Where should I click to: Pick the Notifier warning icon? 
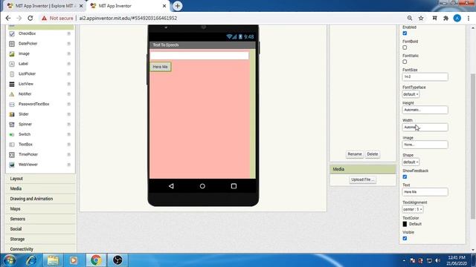[x=12, y=94]
